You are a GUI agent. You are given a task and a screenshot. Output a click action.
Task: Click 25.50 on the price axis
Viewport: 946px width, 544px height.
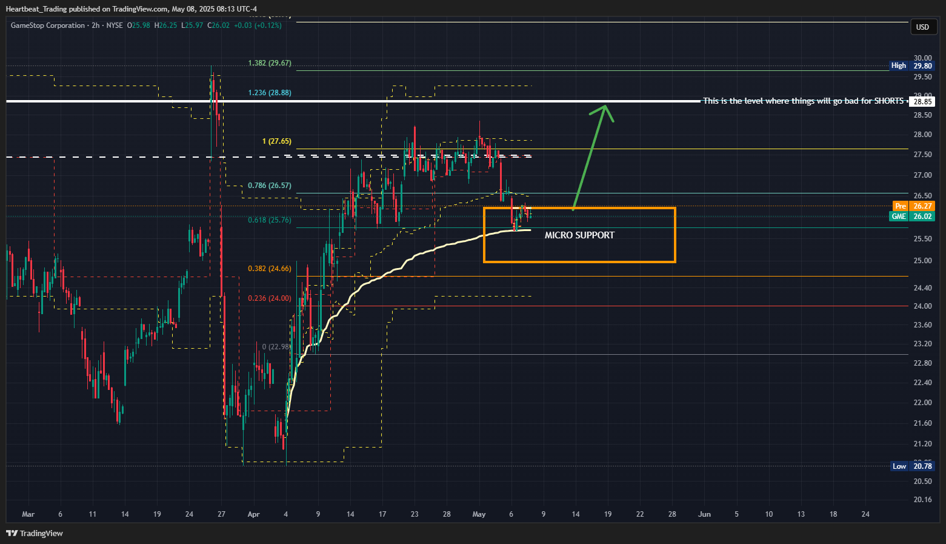coord(923,239)
